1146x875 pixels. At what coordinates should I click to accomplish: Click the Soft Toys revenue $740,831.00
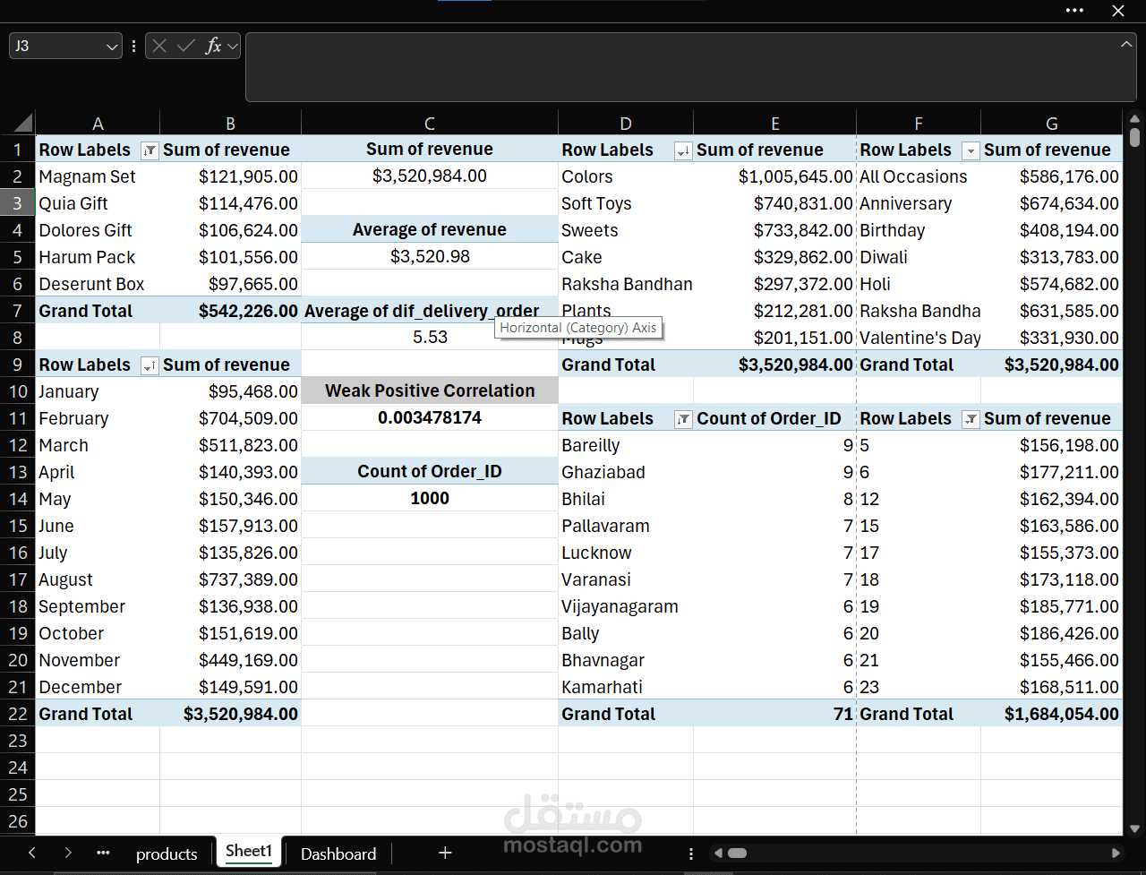[x=774, y=203]
